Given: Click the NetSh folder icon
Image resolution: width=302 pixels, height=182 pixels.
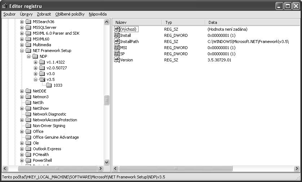Looking at the screenshot, I should click(x=28, y=103).
